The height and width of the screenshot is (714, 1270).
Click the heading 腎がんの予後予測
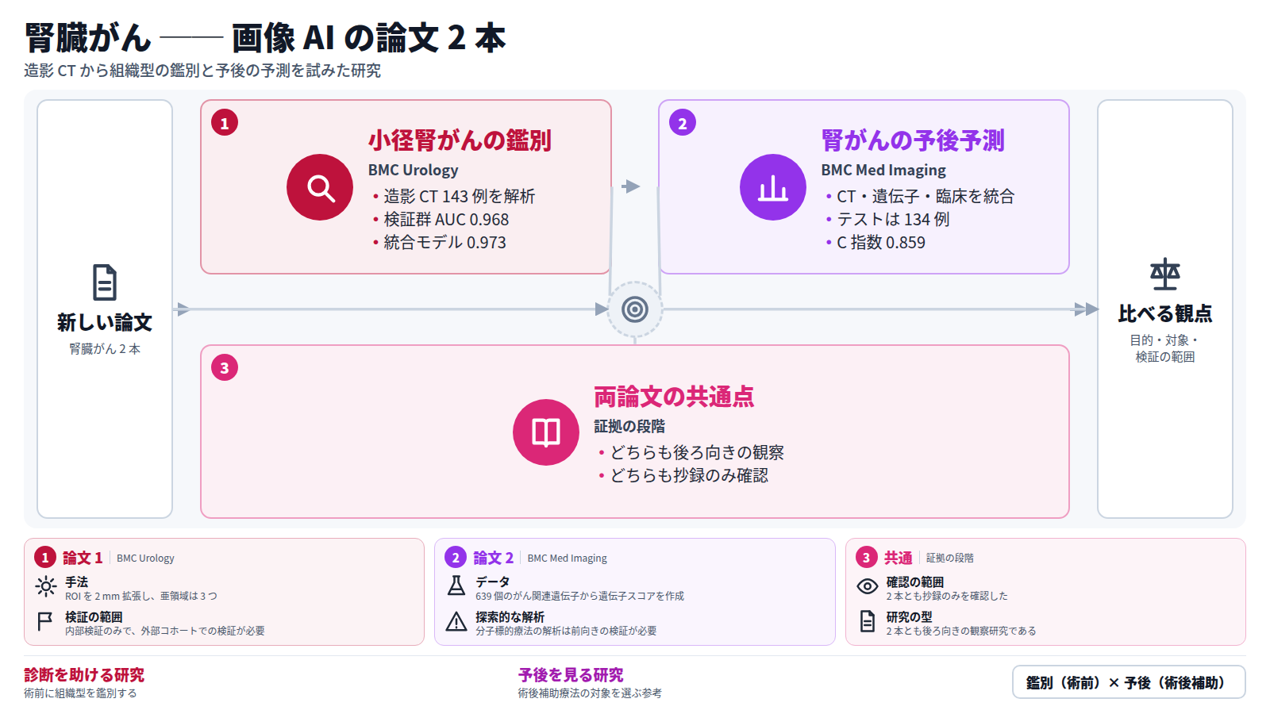tap(913, 140)
